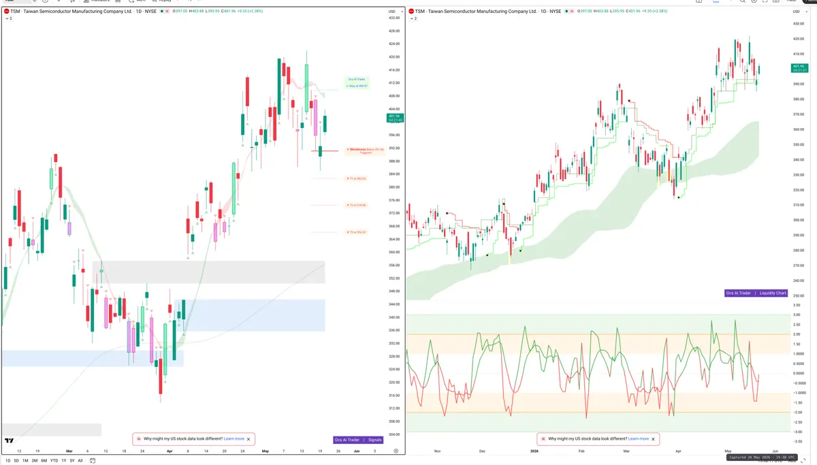Click the 304.00 tick on the left price axis
817x465 pixels.
click(394, 434)
